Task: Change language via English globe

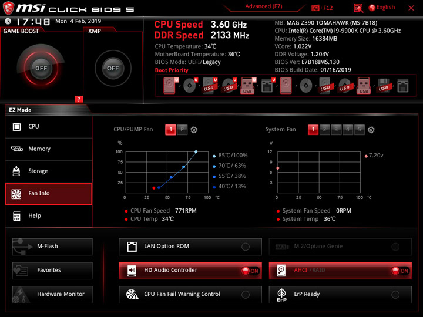Action: click(x=382, y=8)
